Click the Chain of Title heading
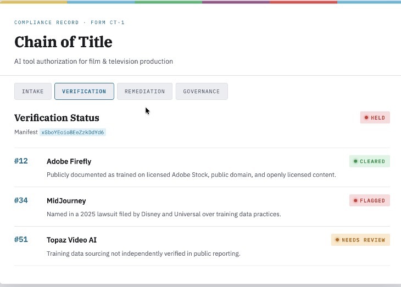The width and height of the screenshot is (401, 287). click(63, 42)
